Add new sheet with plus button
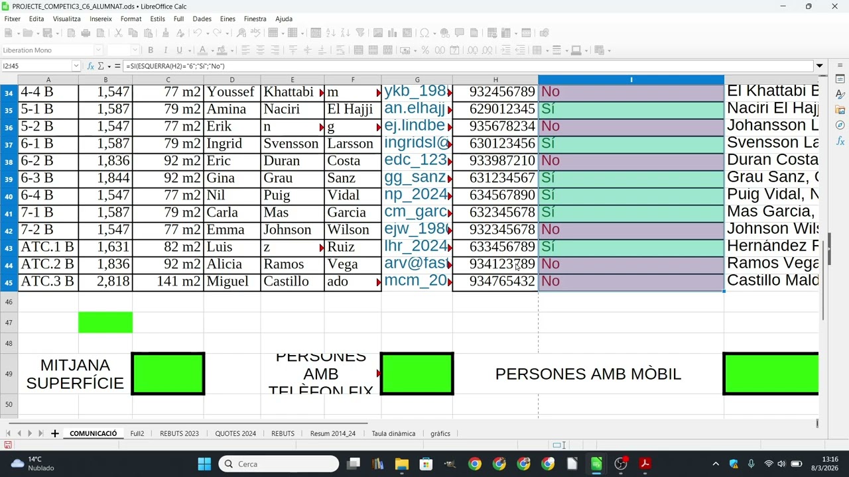This screenshot has height=477, width=849. 55,433
